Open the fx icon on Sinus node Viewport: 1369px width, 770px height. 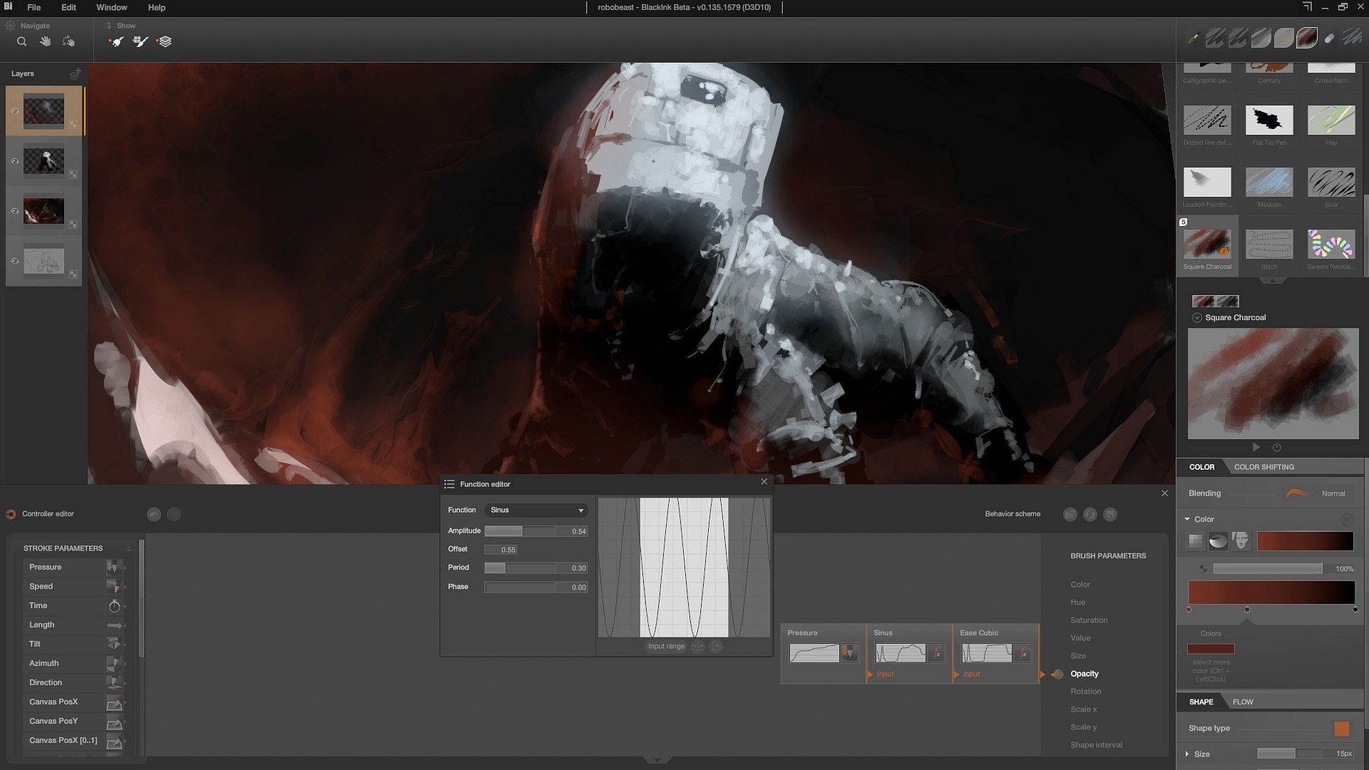937,653
